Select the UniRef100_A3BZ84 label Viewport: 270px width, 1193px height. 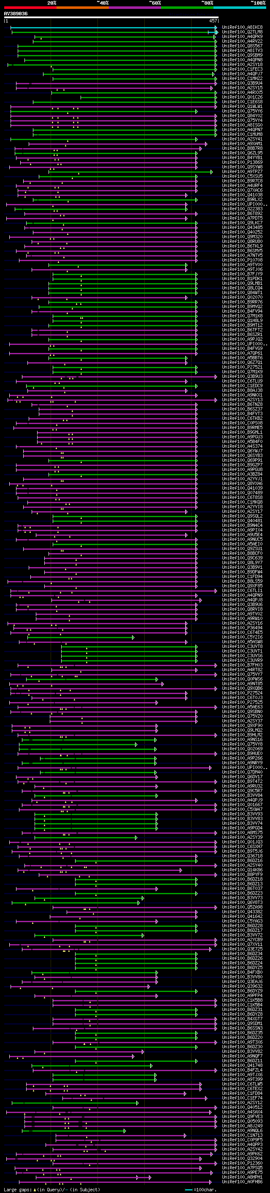pos(242,474)
